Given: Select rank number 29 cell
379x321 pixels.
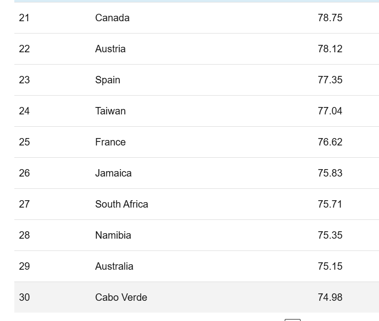Looking at the screenshot, I should (24, 266).
